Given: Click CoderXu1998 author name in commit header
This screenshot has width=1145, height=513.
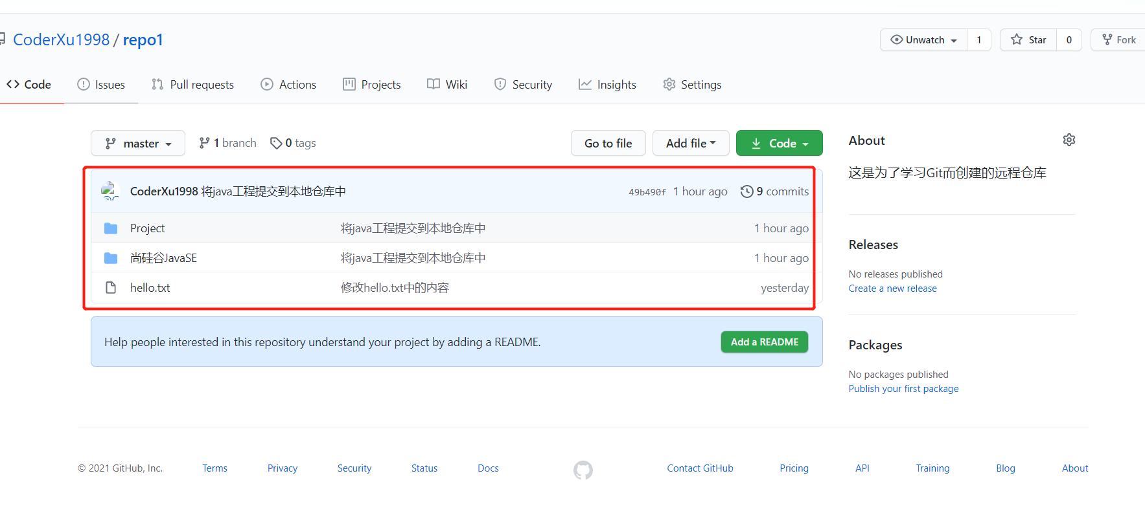Looking at the screenshot, I should tap(164, 191).
